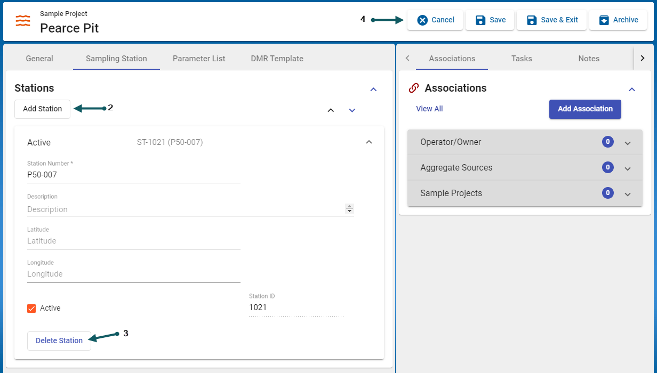Image resolution: width=657 pixels, height=373 pixels.
Task: Archive the Pearce Pit project
Action: coord(618,20)
